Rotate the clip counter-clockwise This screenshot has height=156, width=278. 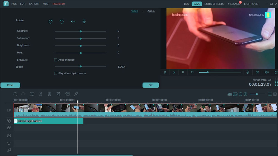tap(62, 22)
